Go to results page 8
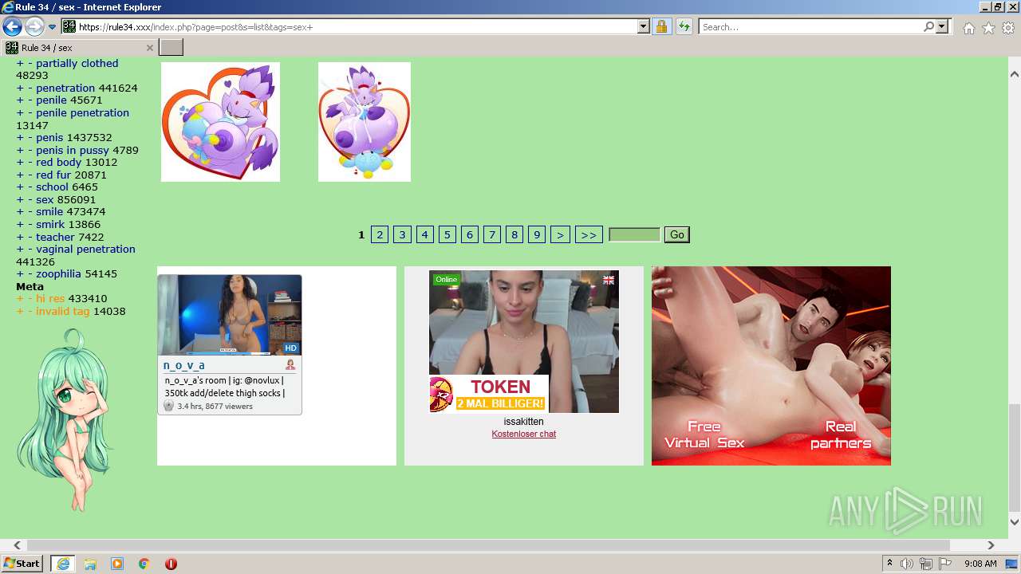Image resolution: width=1021 pixels, height=574 pixels. pyautogui.click(x=514, y=234)
